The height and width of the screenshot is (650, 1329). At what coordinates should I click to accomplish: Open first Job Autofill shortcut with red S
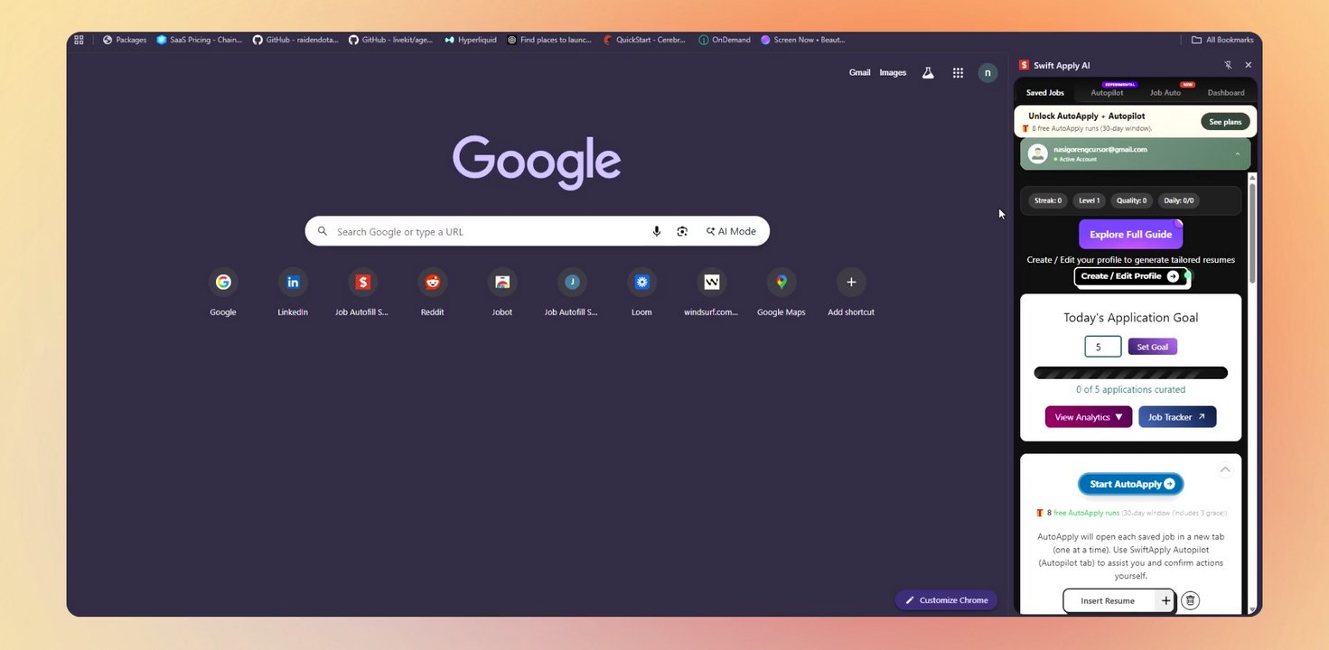[362, 293]
